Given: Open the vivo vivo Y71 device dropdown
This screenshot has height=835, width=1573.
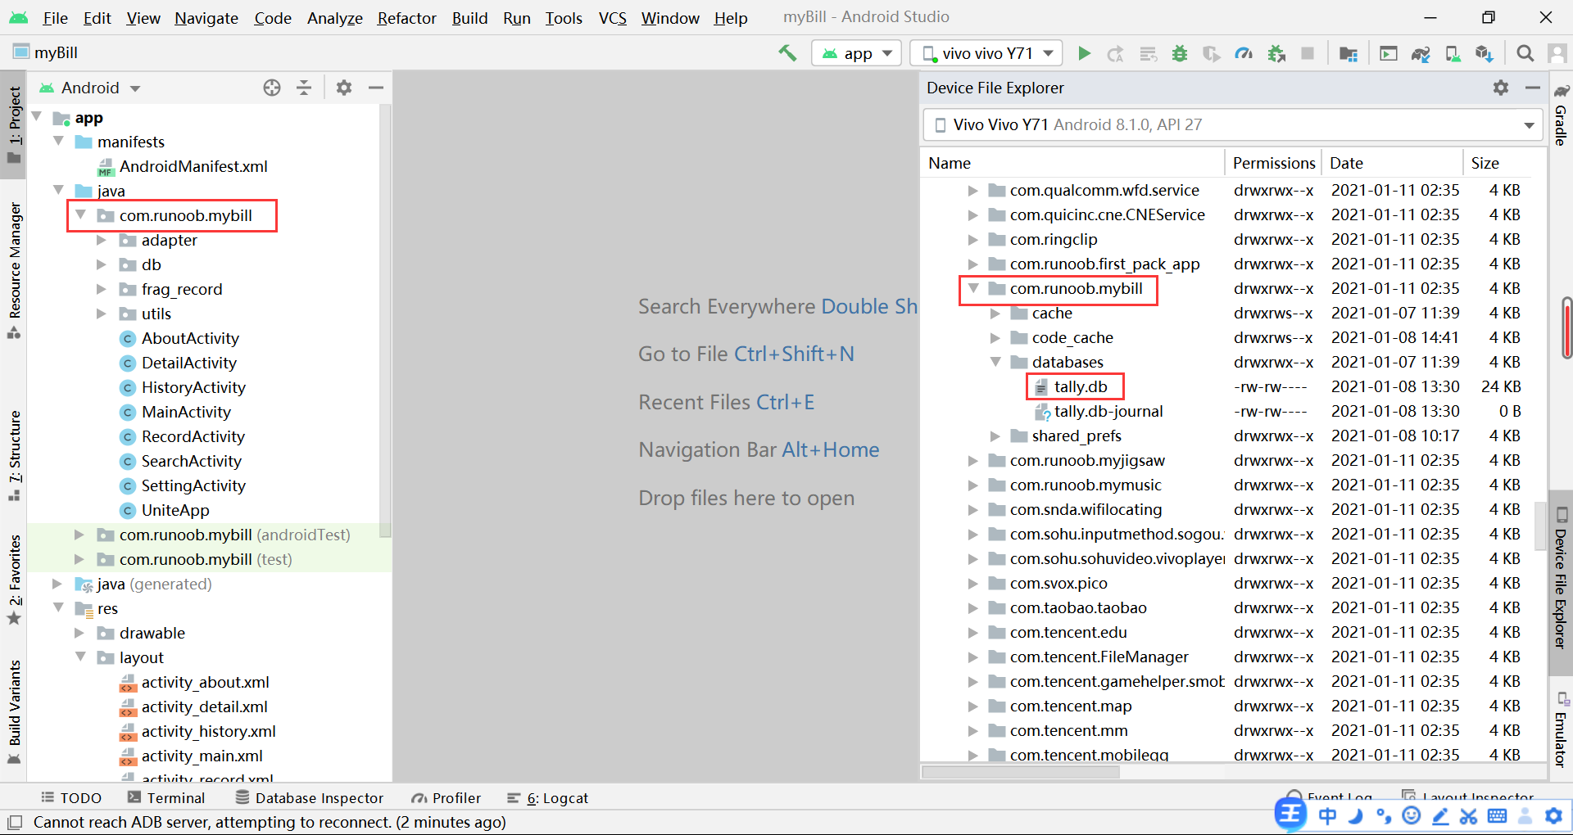Looking at the screenshot, I should (986, 53).
